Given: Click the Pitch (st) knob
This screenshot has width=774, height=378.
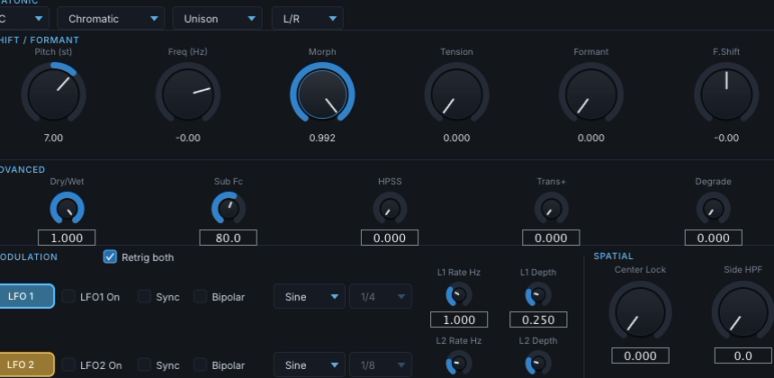Looking at the screenshot, I should click(x=53, y=94).
